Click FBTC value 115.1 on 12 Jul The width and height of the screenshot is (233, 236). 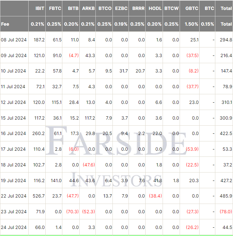57,102
